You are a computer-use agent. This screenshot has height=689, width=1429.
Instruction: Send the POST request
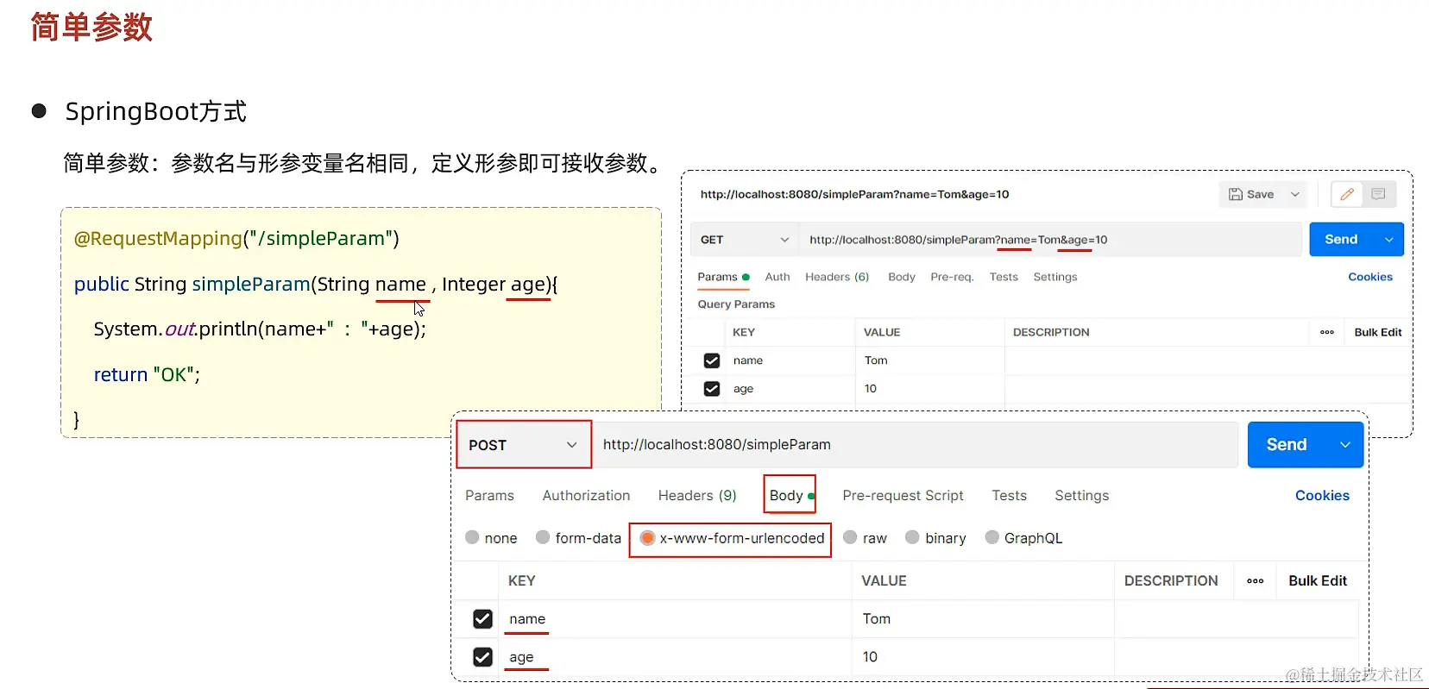pyautogui.click(x=1287, y=445)
